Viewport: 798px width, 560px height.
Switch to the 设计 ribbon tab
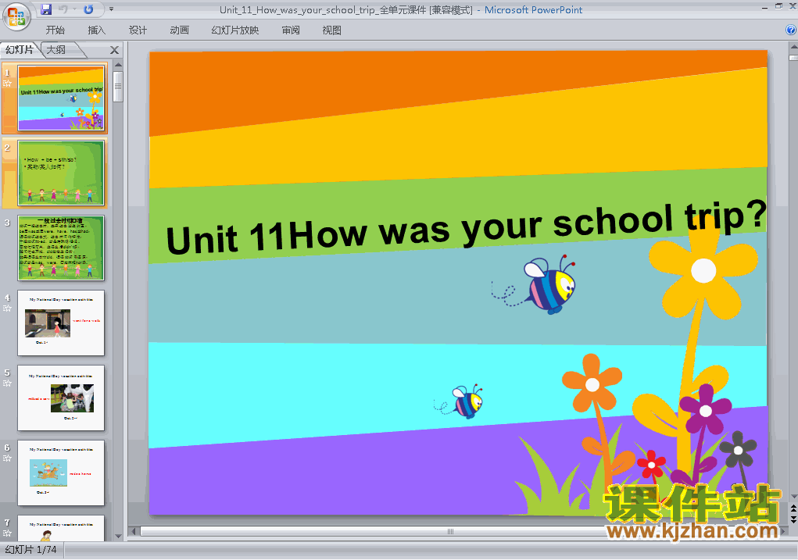click(x=138, y=30)
